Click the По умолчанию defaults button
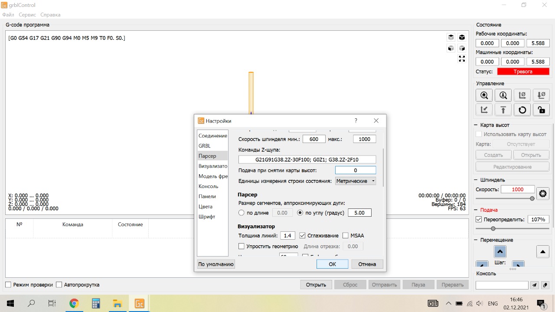This screenshot has height=312, width=555. tap(216, 264)
